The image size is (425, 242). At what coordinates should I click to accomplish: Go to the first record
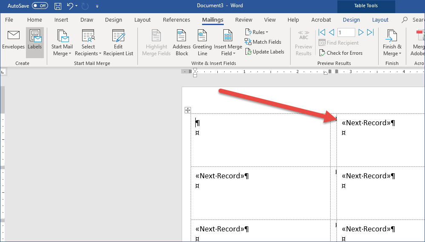[x=322, y=32]
